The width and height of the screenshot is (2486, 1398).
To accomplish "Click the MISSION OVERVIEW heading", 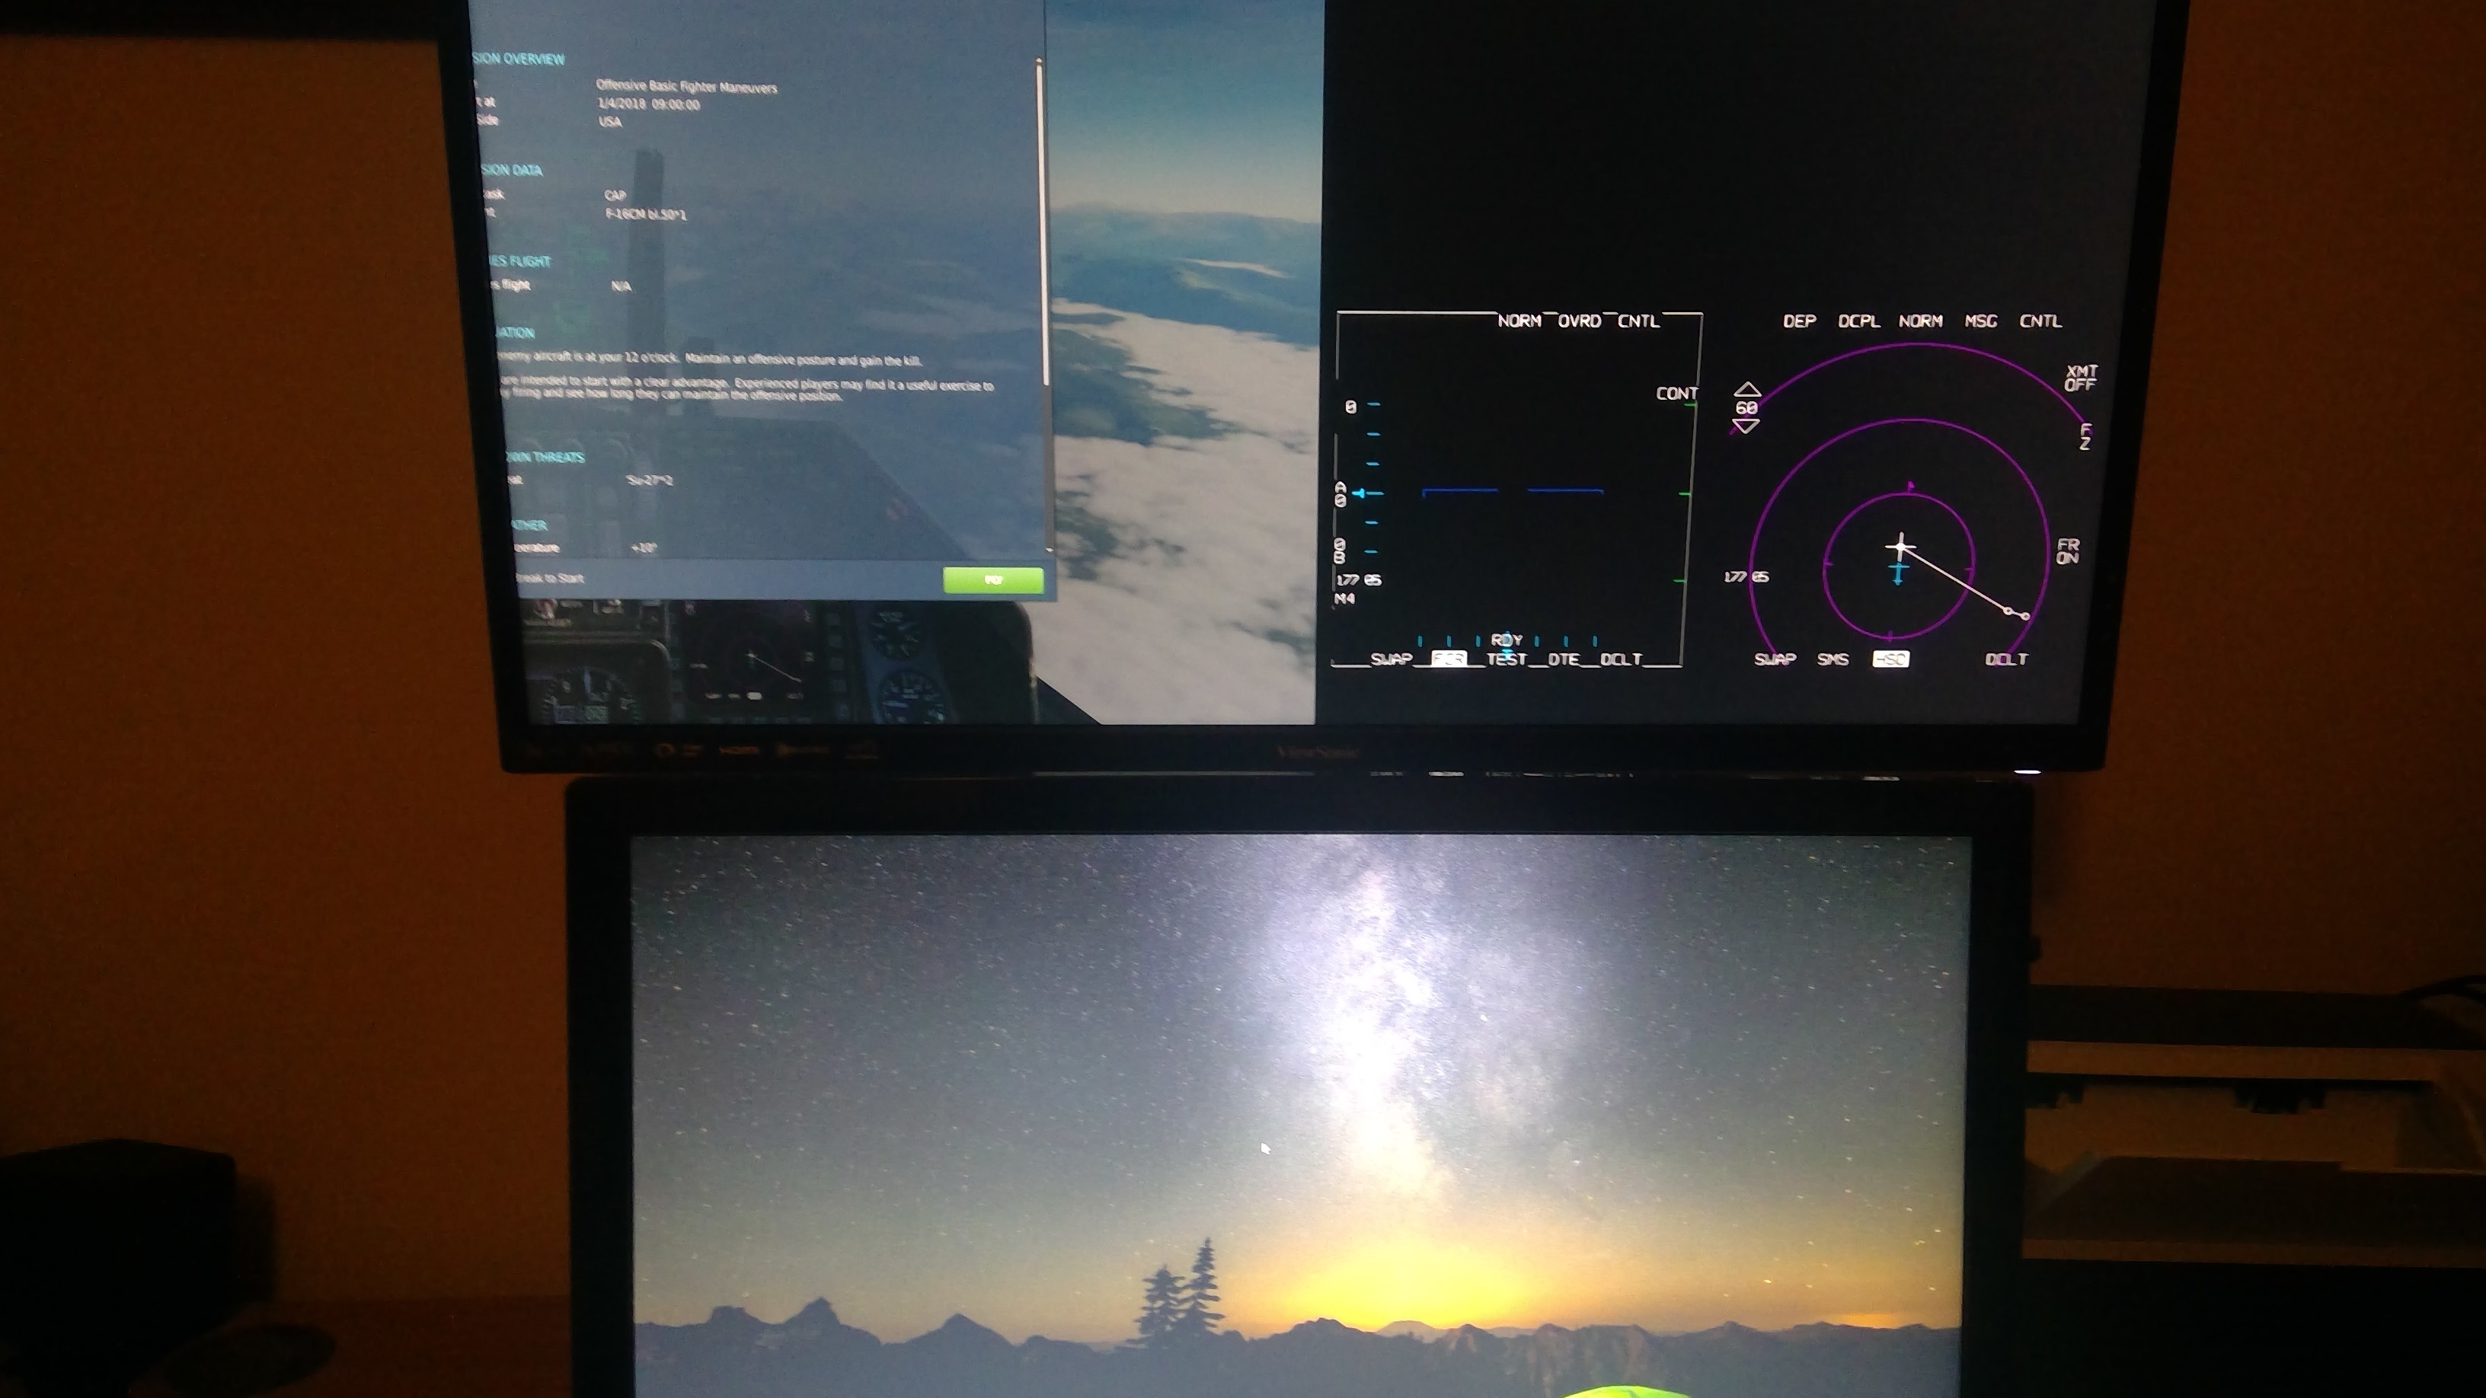I will point(519,59).
